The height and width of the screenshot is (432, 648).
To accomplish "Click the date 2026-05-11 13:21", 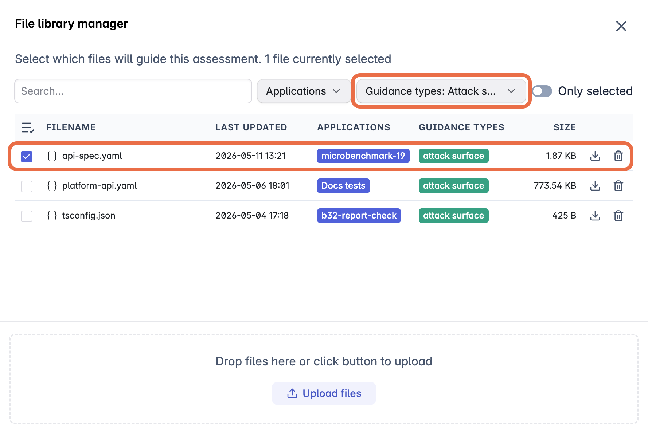I will [251, 156].
